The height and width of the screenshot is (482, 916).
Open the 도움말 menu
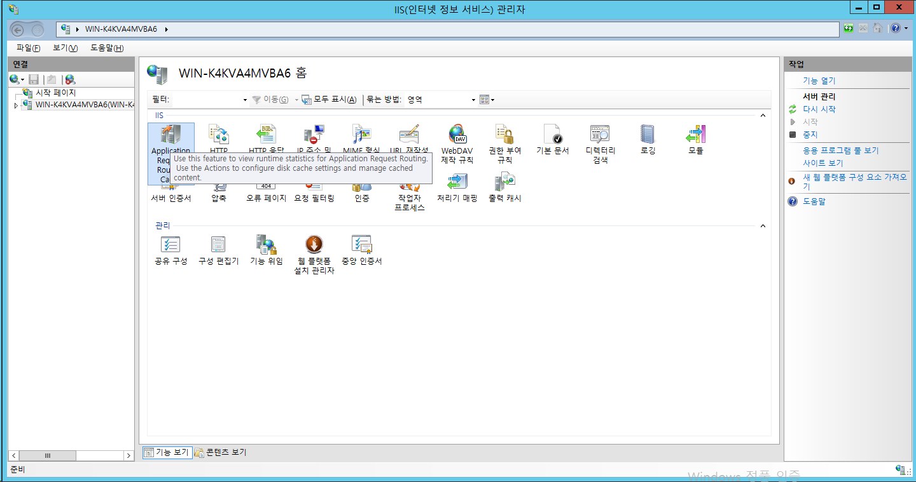[x=107, y=48]
